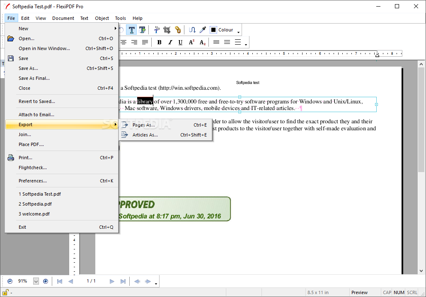
Task: Choose Print... menu item
Action: pyautogui.click(x=62, y=158)
